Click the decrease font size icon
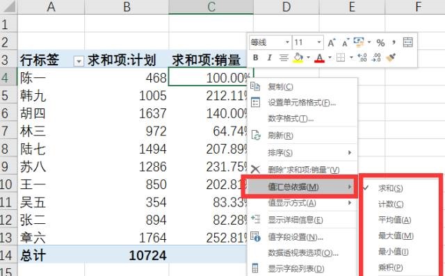This screenshot has width=445, height=276. click(x=345, y=42)
